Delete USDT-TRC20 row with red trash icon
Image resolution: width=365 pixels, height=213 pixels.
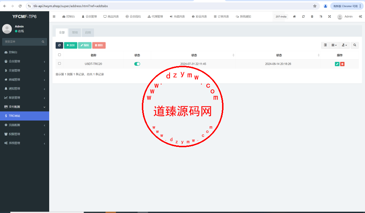point(342,64)
